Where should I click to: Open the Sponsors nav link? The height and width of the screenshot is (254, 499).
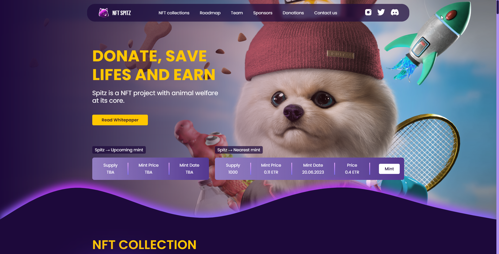click(x=263, y=13)
